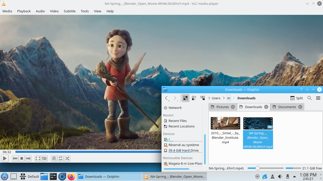The image size is (323, 181).
Task: Close the Documents tab
Action: pos(300,107)
